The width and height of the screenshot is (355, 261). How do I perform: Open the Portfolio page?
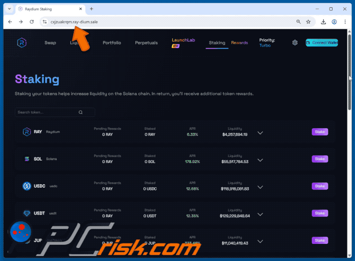coord(112,43)
